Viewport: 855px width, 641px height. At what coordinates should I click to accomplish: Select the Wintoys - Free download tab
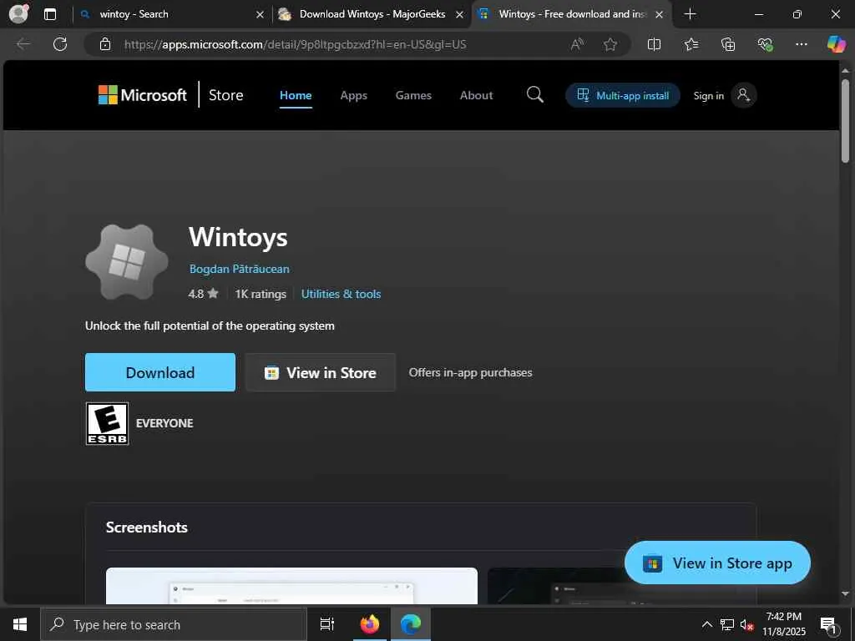[570, 14]
